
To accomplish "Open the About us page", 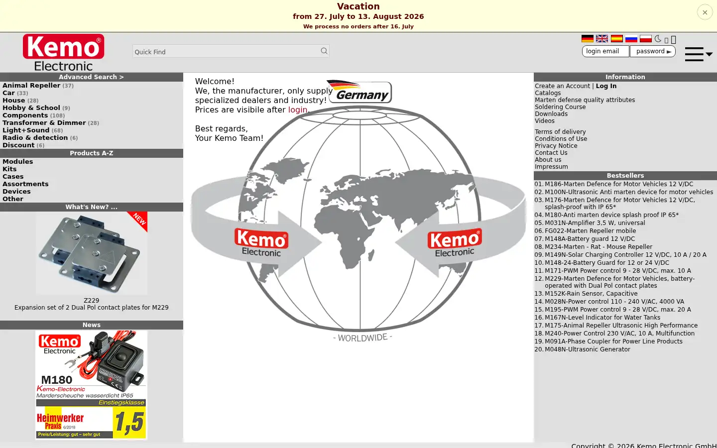I will [548, 160].
